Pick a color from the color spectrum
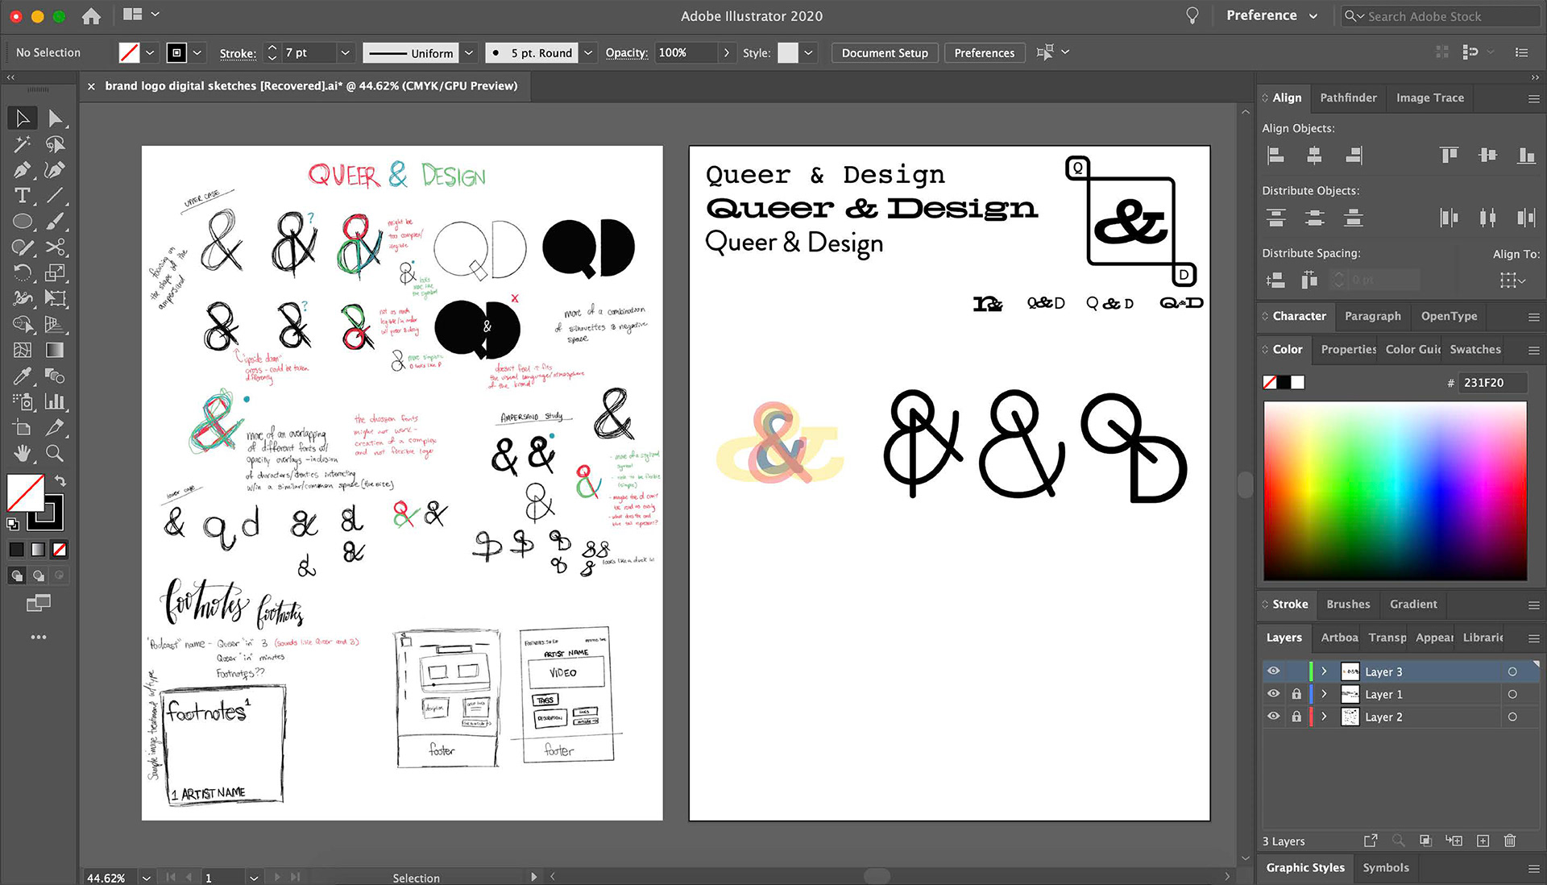 (x=1395, y=491)
